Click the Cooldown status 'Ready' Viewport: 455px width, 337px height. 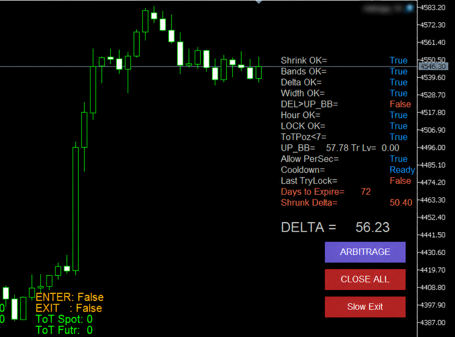tap(402, 170)
